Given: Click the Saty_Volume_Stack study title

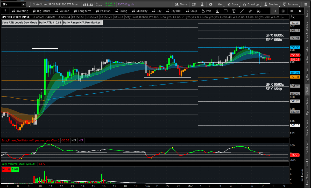Looking at the screenshot, I should [19, 164].
